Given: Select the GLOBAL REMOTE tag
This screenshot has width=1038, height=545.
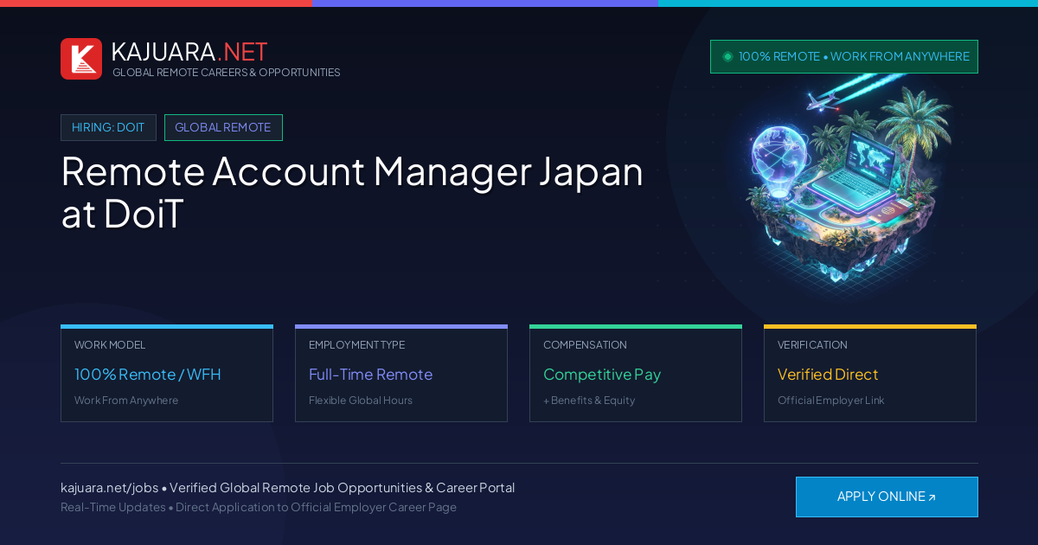Looking at the screenshot, I should (223, 127).
